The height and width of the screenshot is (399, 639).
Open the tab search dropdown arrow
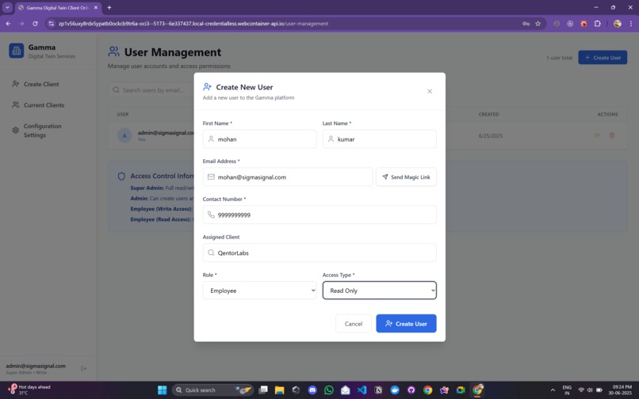[7, 7]
